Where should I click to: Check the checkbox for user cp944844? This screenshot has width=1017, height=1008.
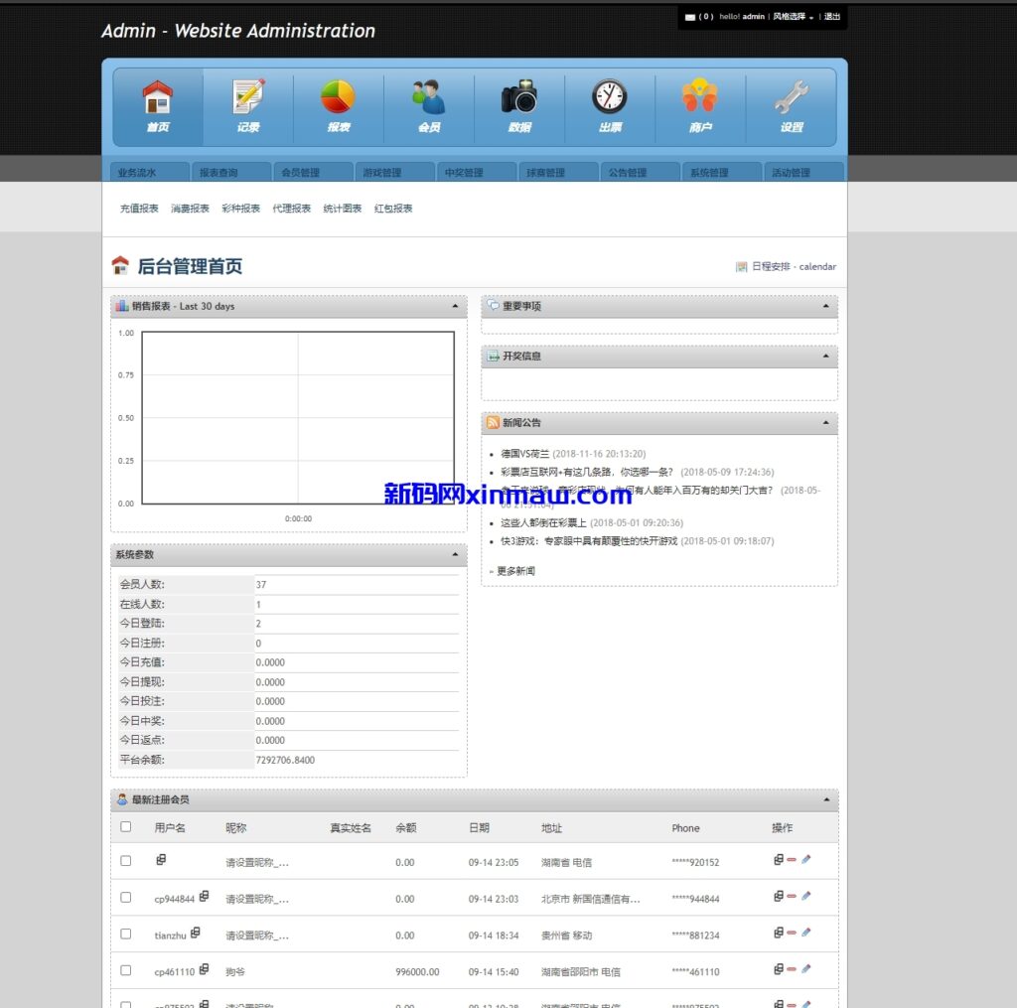126,897
